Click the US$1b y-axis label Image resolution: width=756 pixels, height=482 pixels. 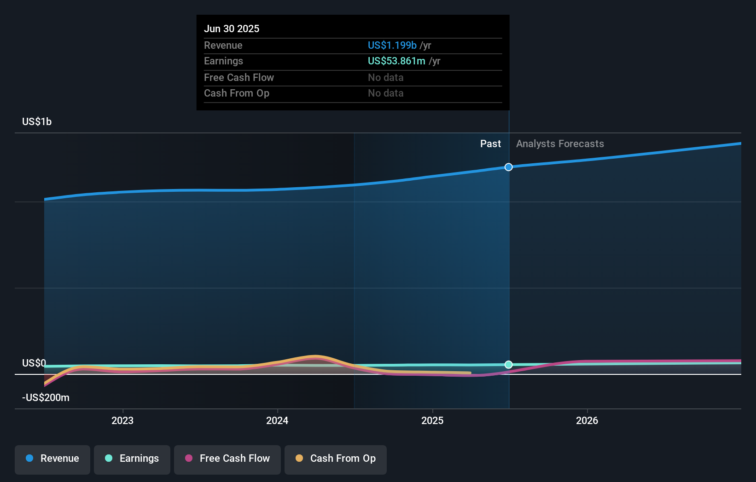(x=37, y=122)
